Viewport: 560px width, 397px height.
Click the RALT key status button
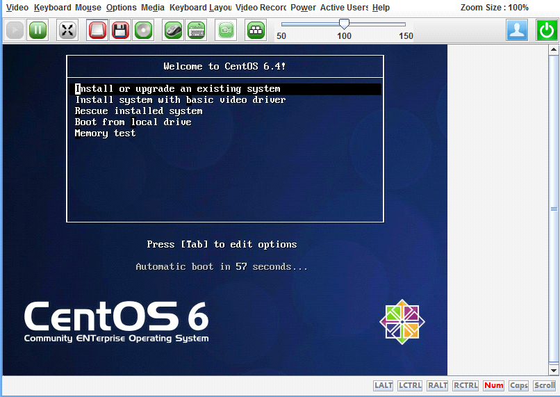(x=438, y=386)
